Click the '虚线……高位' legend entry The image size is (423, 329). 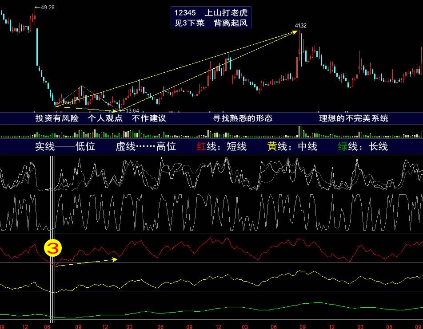(146, 146)
